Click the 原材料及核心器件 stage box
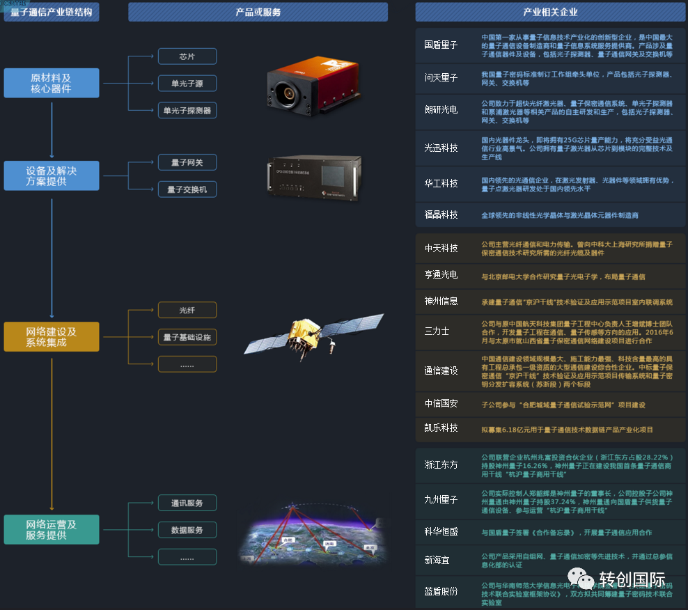The width and height of the screenshot is (688, 610). click(52, 83)
